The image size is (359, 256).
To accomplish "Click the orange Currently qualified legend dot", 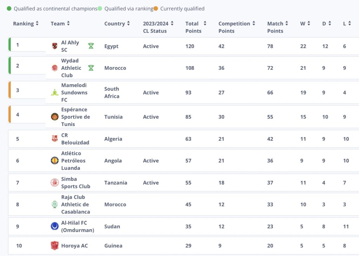I will click(x=156, y=9).
